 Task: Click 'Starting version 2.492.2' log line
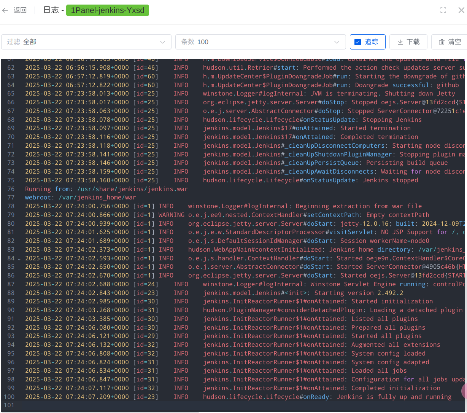click(x=214, y=293)
